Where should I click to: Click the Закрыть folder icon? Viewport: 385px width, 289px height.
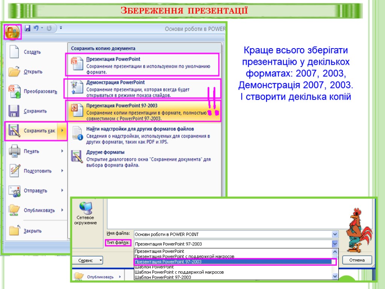pyautogui.click(x=14, y=230)
